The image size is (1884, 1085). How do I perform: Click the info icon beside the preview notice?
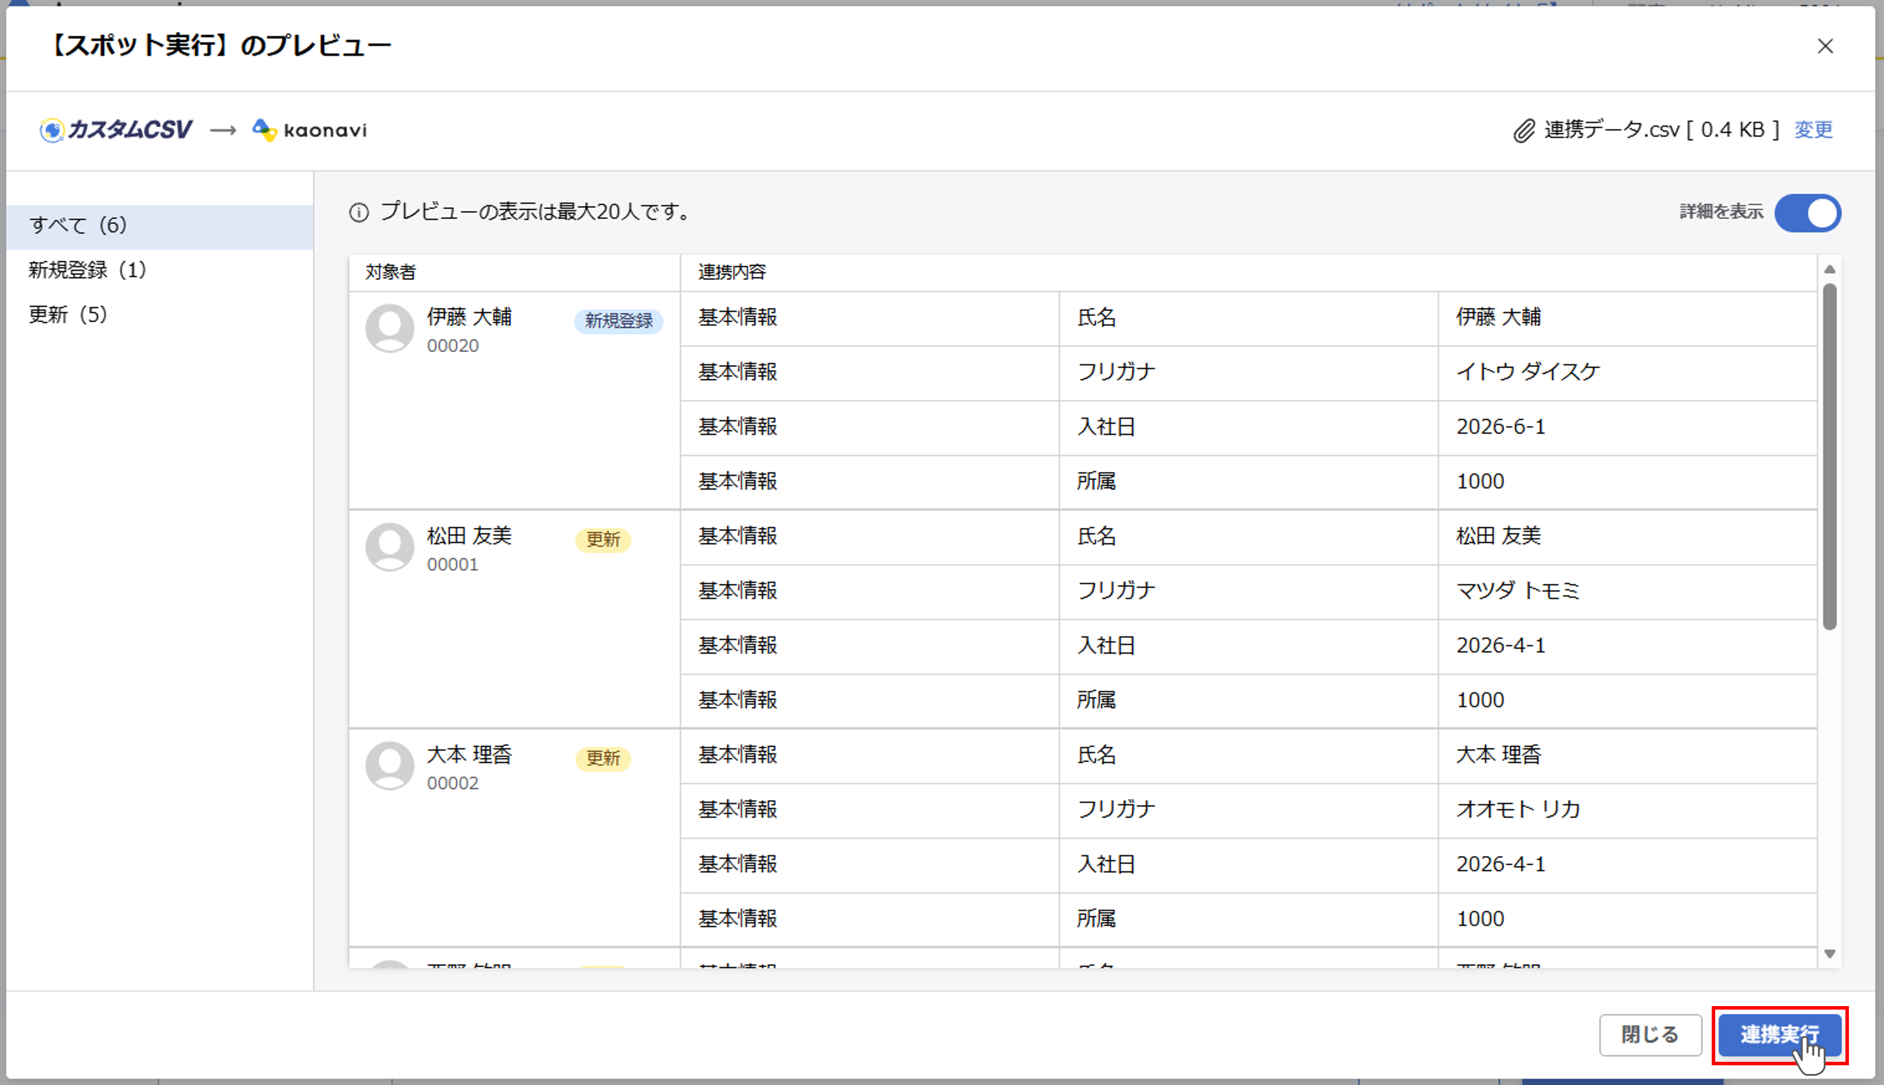pyautogui.click(x=359, y=212)
